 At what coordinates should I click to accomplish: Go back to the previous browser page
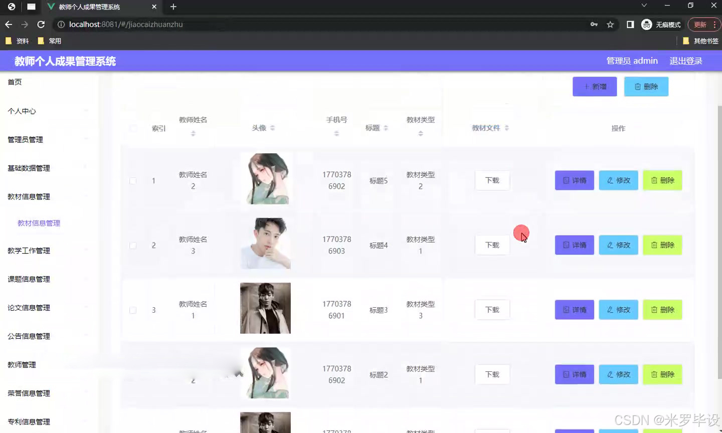click(x=9, y=24)
